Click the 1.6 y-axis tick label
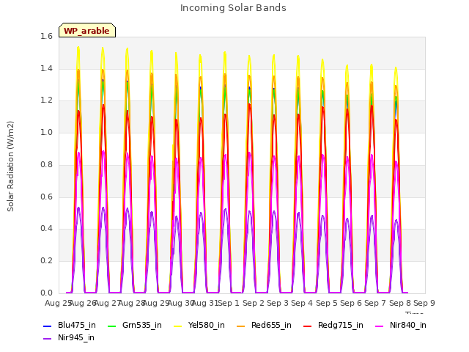469x352 pixels. (46, 37)
